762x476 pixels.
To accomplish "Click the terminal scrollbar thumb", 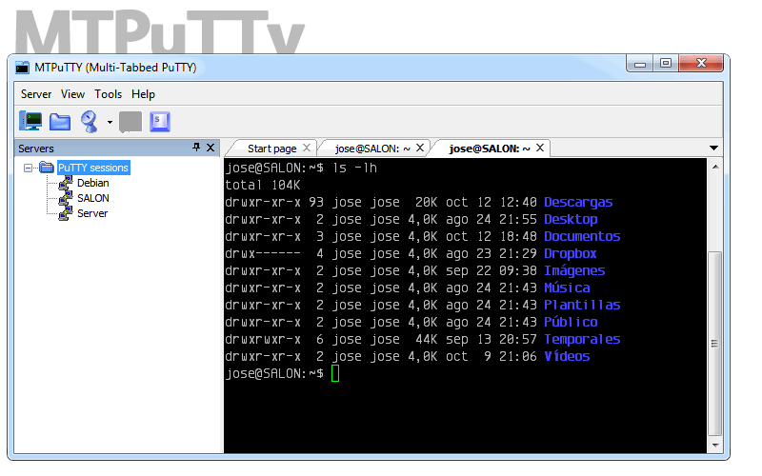I will pos(715,343).
